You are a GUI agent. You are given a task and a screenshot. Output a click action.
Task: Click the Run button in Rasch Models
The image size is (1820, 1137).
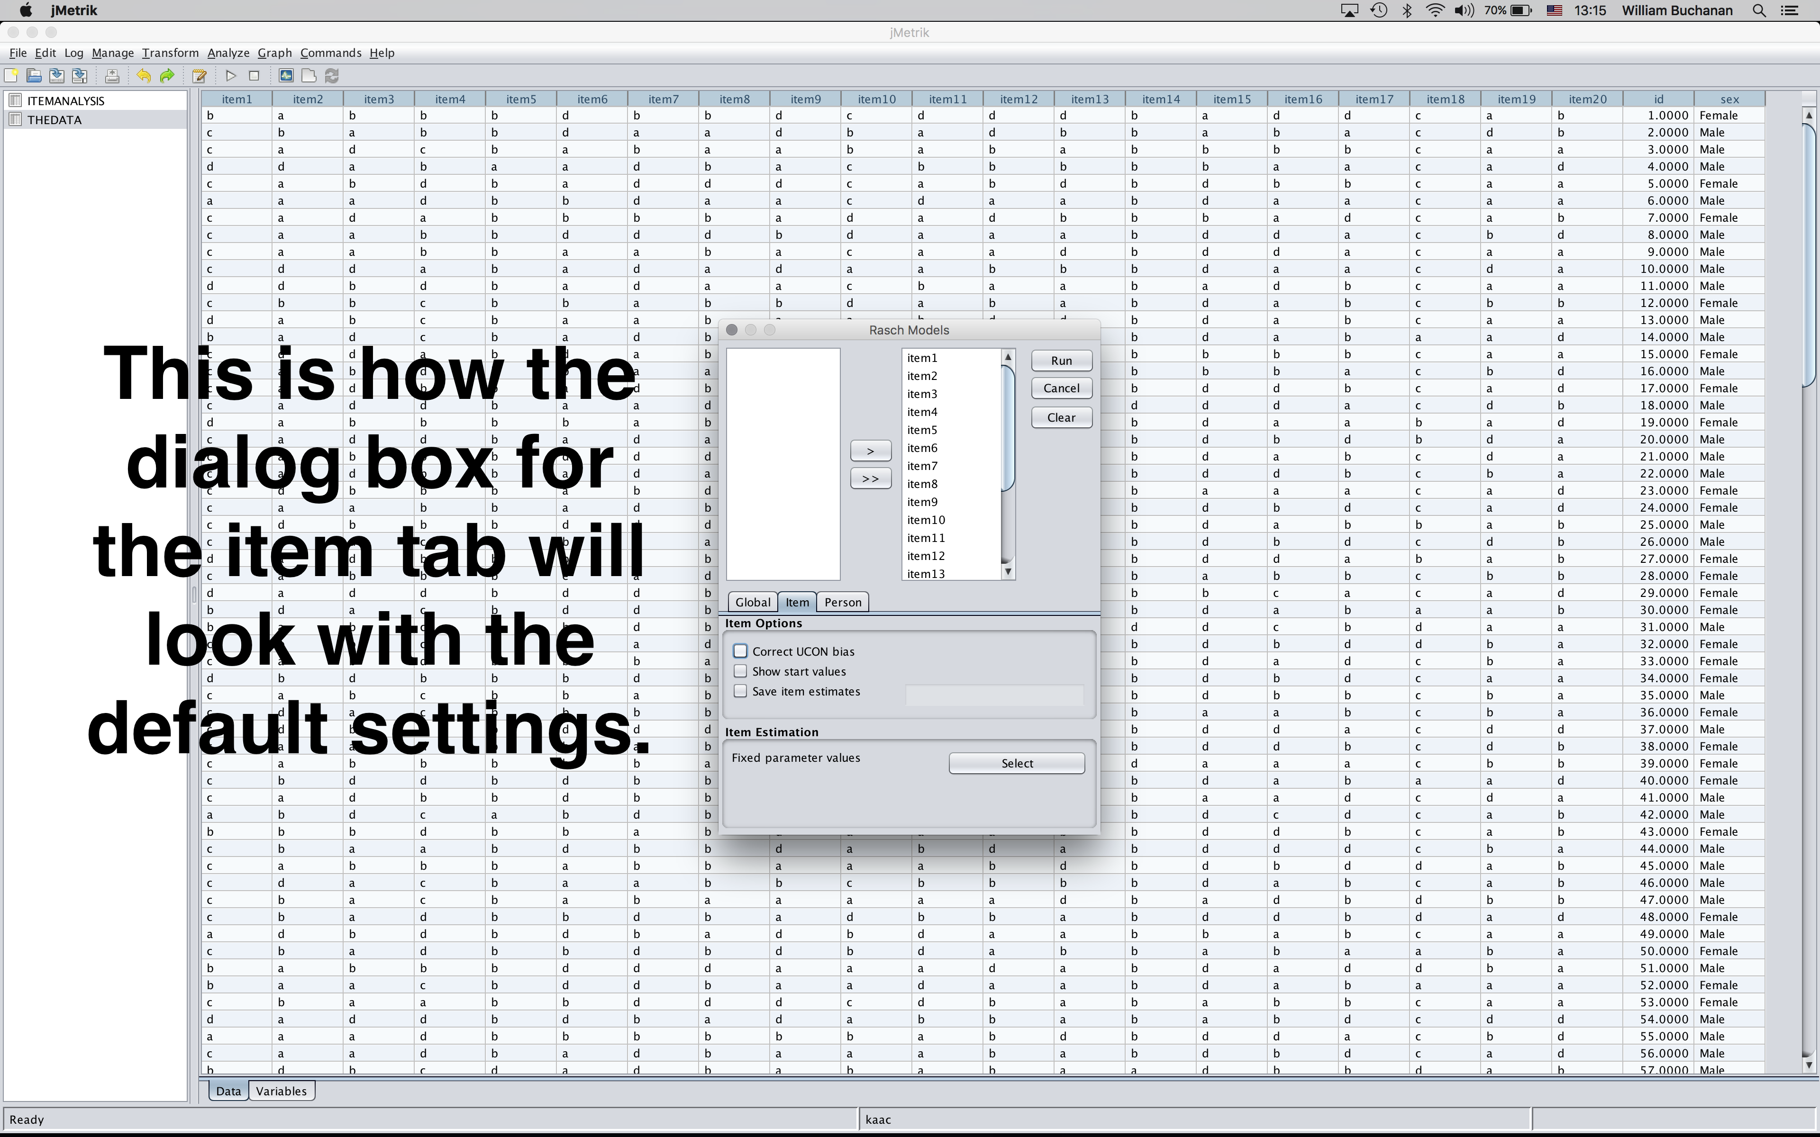(1061, 361)
